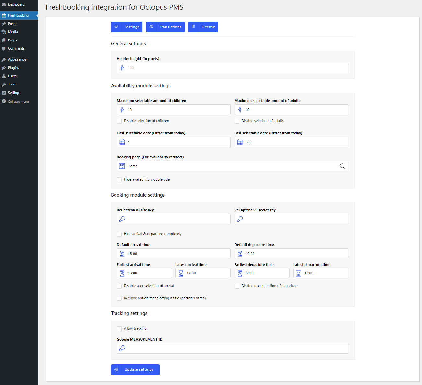The width and height of the screenshot is (422, 385).
Task: Click the Pages icon in sidebar
Action: pyautogui.click(x=4, y=40)
